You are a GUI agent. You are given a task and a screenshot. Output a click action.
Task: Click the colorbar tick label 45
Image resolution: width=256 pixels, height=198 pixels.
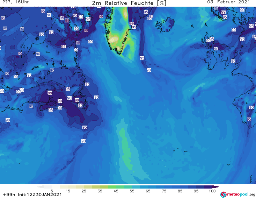[x=116, y=191]
